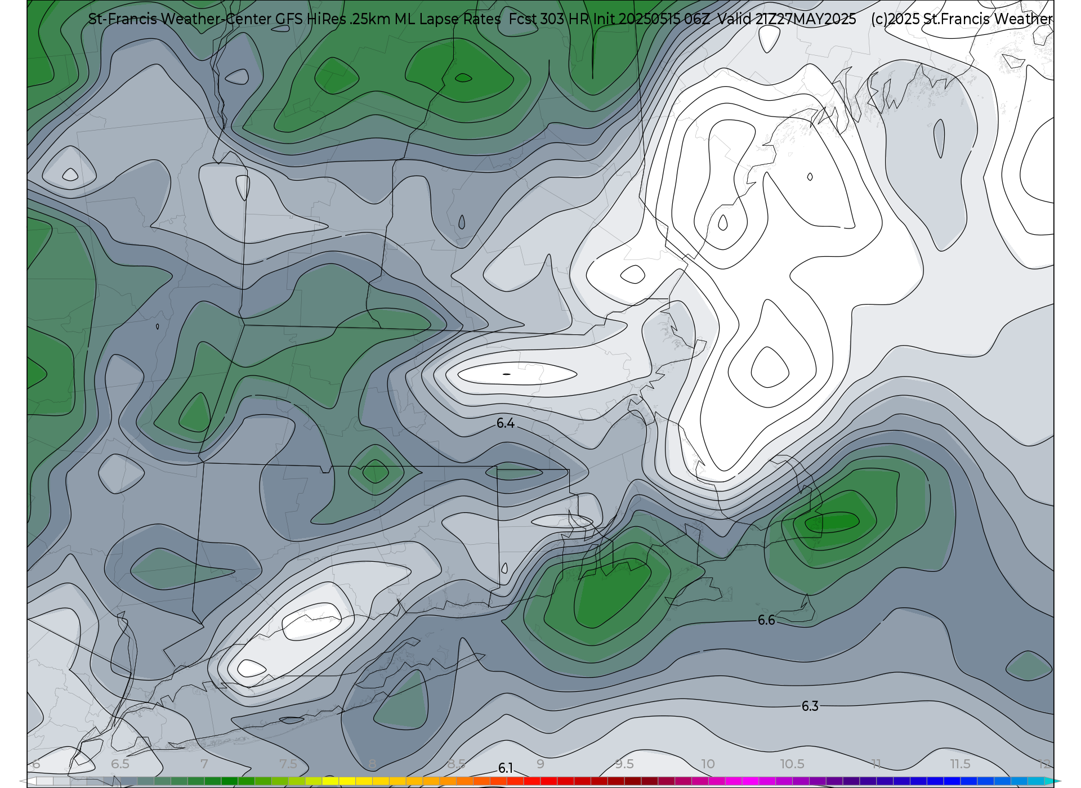The width and height of the screenshot is (1081, 788).
Task: Click the 8 colorbar scale label
Action: [372, 764]
